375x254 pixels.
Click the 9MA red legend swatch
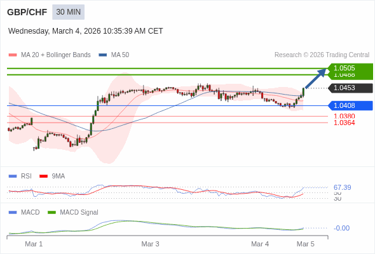coord(43,177)
